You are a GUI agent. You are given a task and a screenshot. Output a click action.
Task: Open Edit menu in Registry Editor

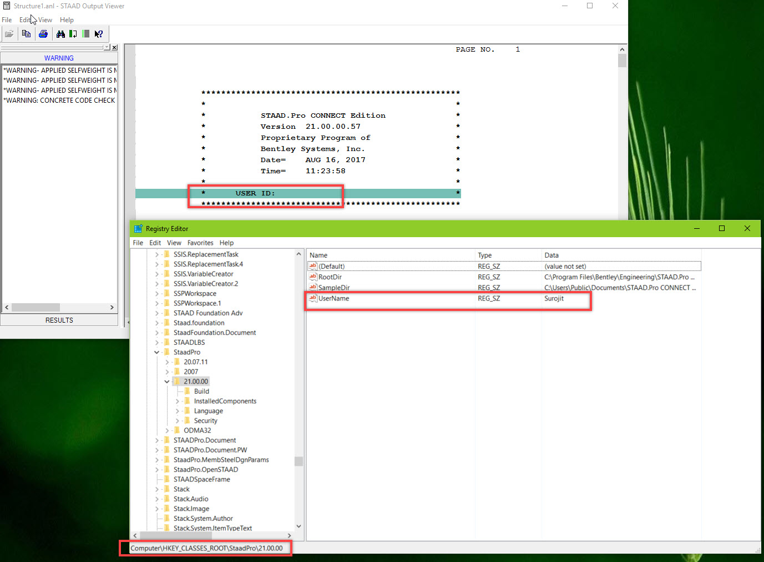(x=155, y=243)
